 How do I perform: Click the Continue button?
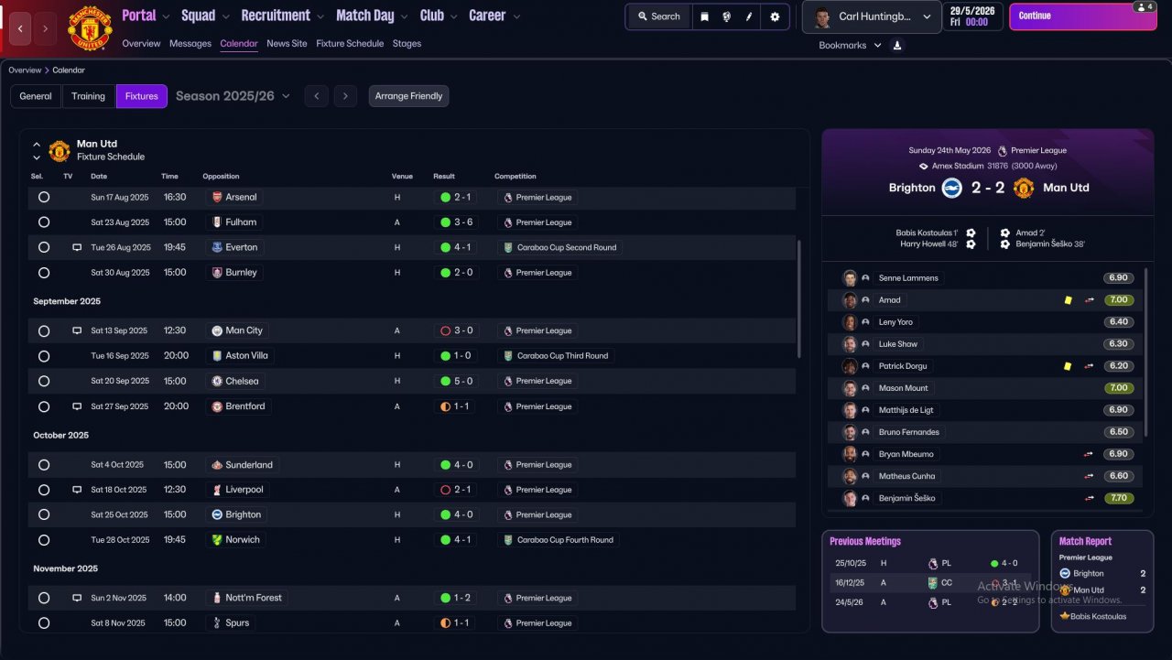tap(1082, 16)
